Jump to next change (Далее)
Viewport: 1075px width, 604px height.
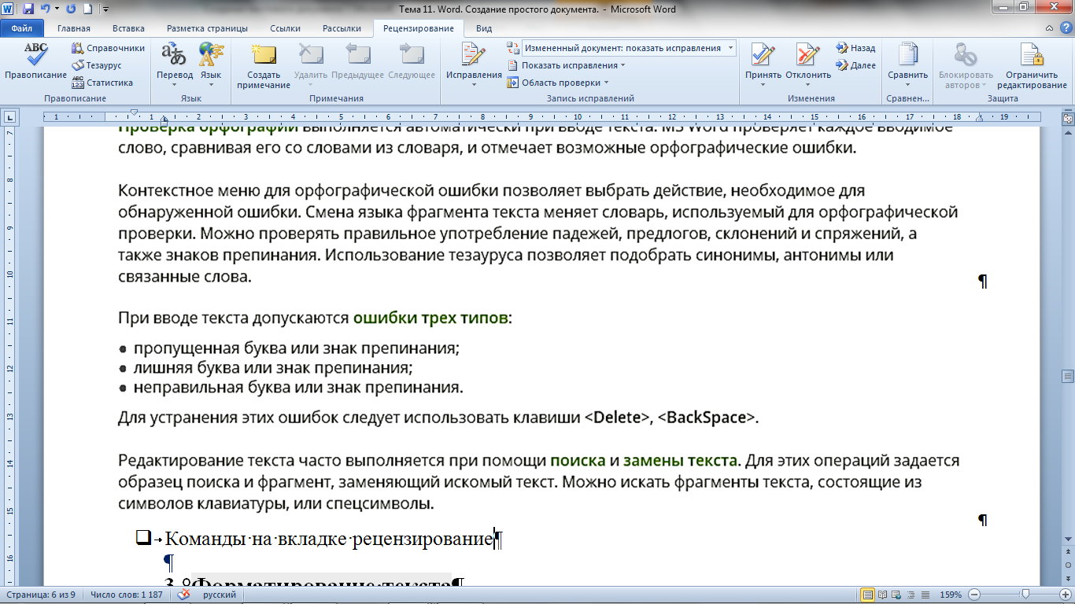pyautogui.click(x=855, y=65)
